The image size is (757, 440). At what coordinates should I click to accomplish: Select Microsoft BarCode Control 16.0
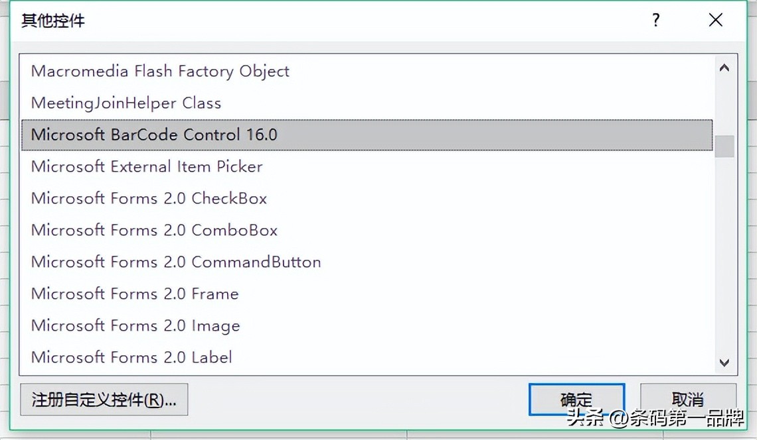pos(154,135)
